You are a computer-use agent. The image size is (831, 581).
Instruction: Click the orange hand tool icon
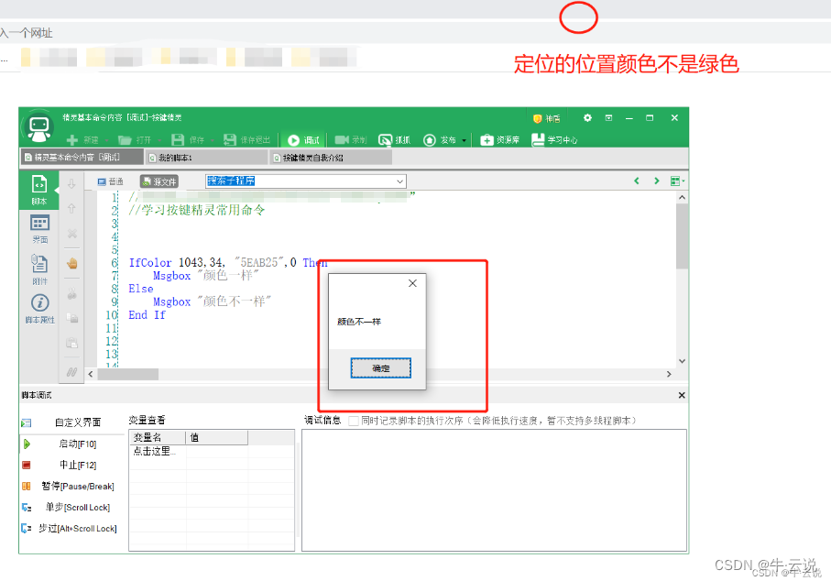click(x=72, y=263)
